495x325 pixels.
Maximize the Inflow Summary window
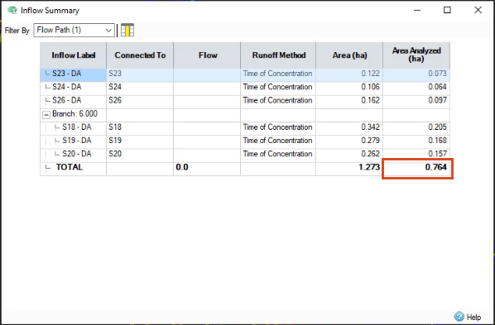click(x=447, y=10)
